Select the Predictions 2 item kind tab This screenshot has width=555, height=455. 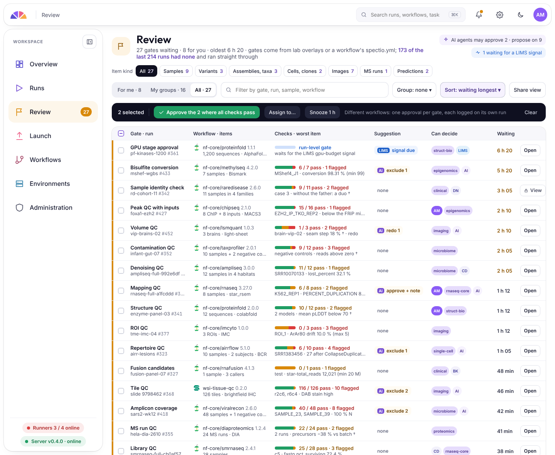click(x=413, y=71)
